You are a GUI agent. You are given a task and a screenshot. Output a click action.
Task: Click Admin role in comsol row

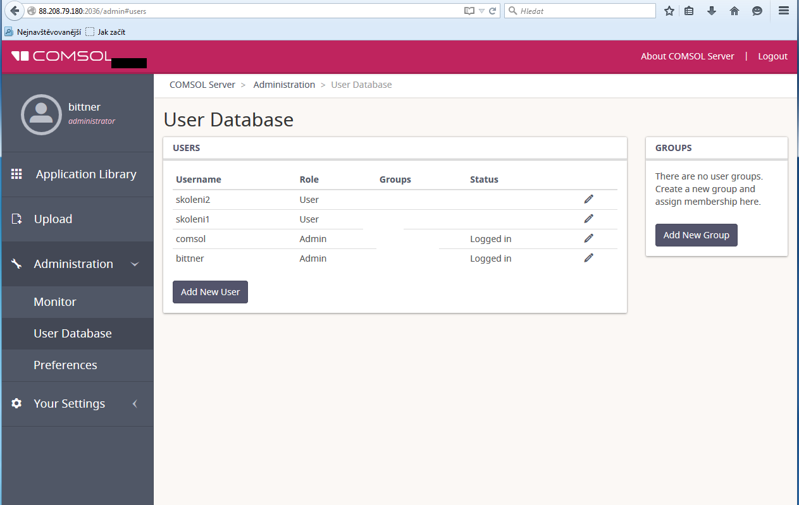pyautogui.click(x=313, y=239)
